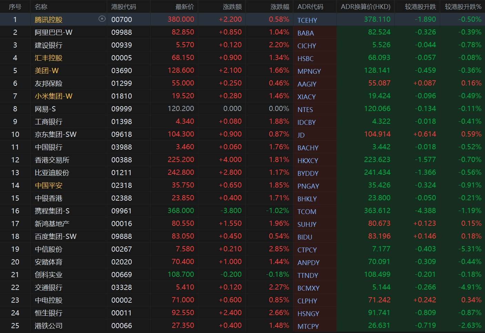The width and height of the screenshot is (485, 333).
Task: Click the latest price 108.700
Action: tap(181, 274)
